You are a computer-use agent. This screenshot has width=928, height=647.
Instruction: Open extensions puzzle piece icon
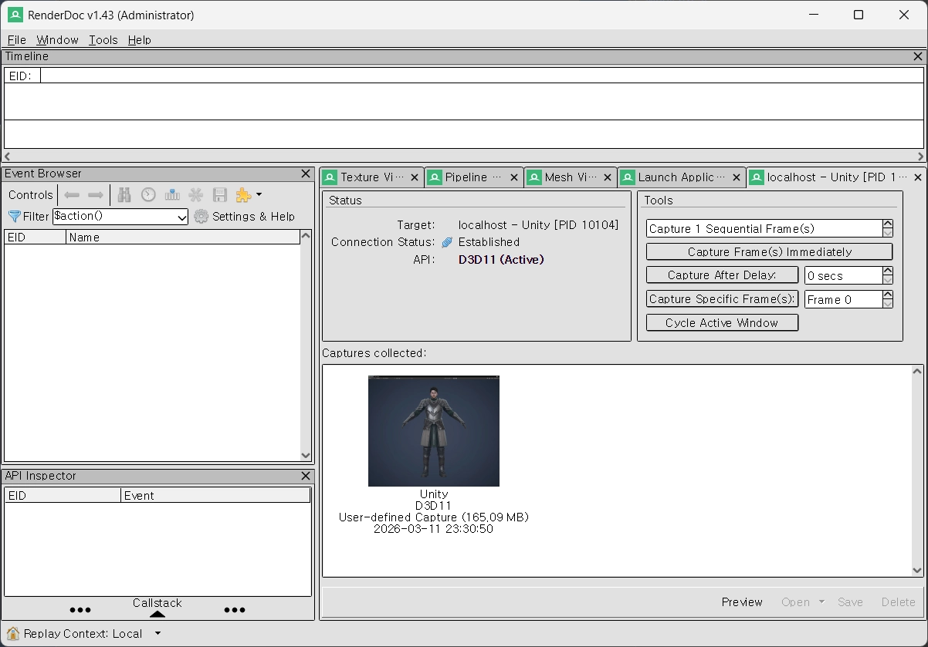[243, 195]
